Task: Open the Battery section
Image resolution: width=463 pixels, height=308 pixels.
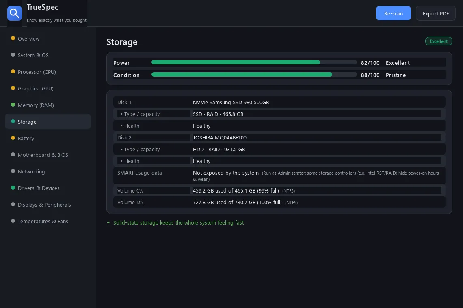Action: coord(48,138)
